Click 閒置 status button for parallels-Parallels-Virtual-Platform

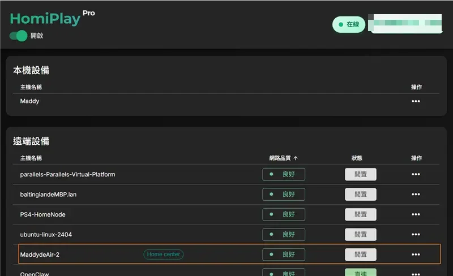(361, 174)
